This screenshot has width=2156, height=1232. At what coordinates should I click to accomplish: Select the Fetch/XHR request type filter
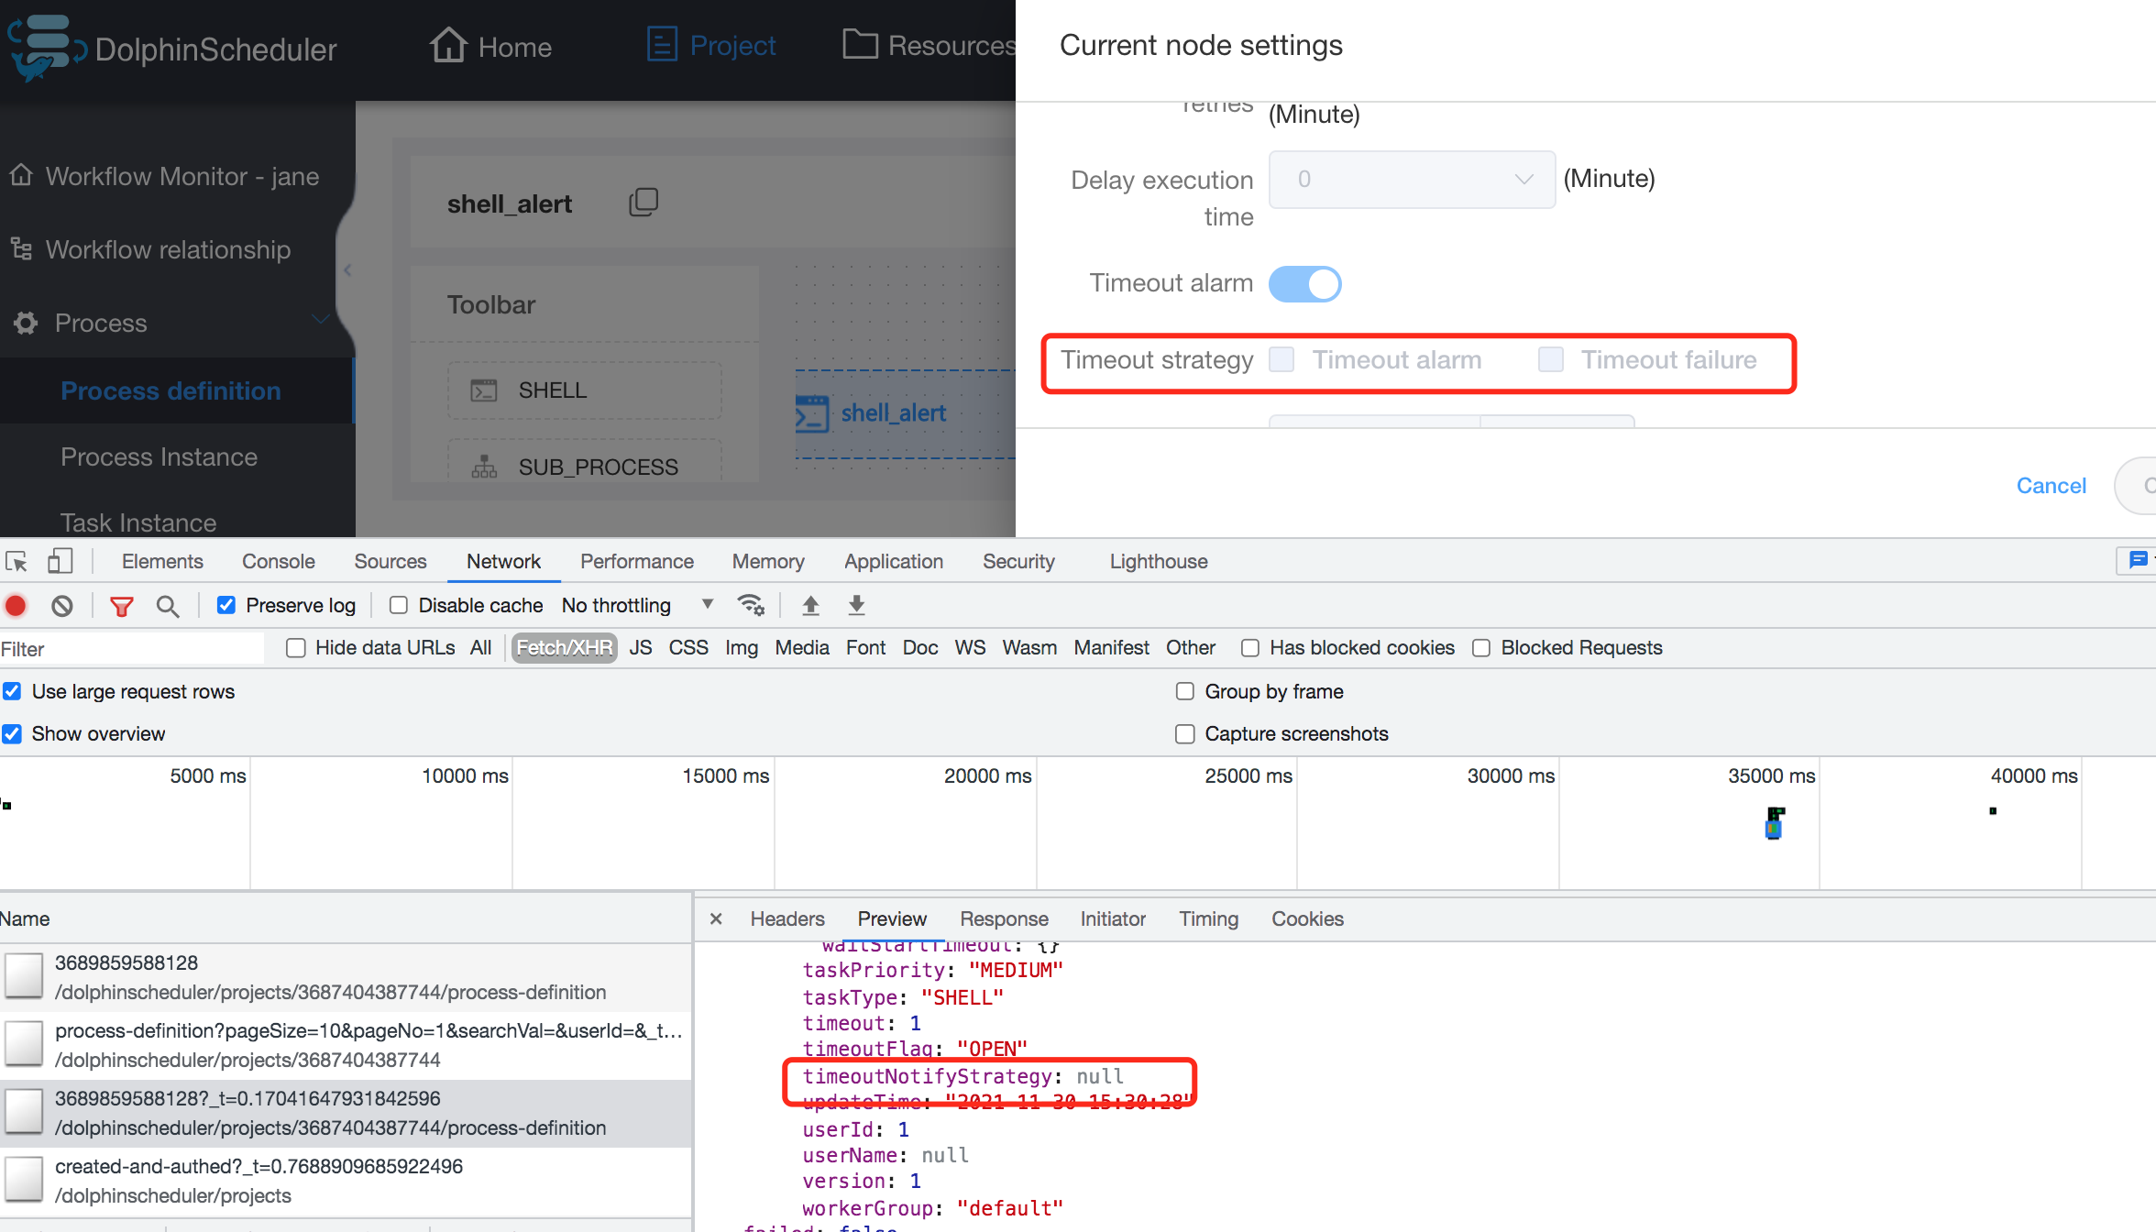tap(565, 648)
